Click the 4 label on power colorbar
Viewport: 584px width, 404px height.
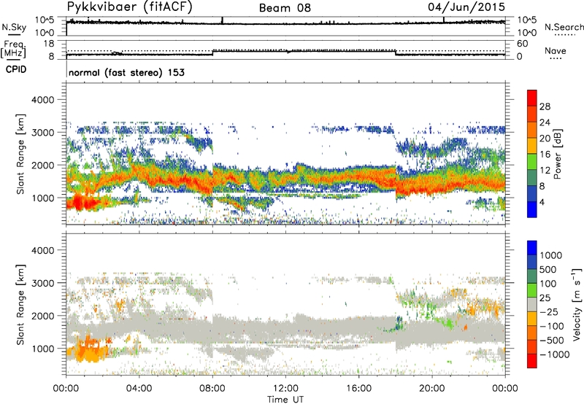542,202
